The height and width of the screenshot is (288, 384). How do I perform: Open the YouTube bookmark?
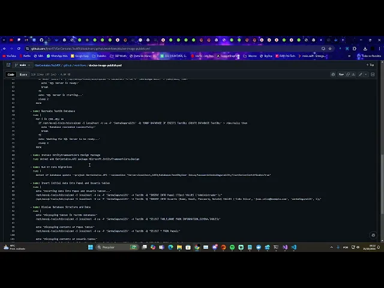click(10, 56)
